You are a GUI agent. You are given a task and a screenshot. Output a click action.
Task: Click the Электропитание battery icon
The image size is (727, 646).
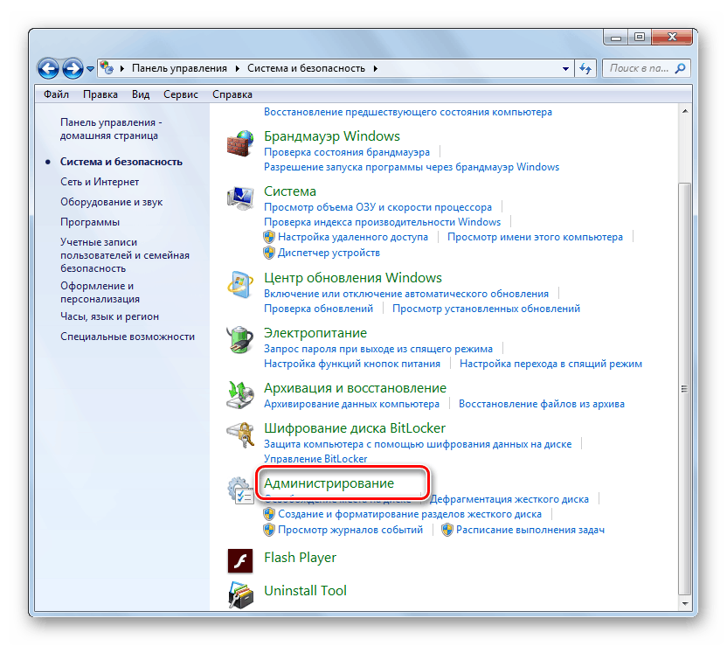240,339
